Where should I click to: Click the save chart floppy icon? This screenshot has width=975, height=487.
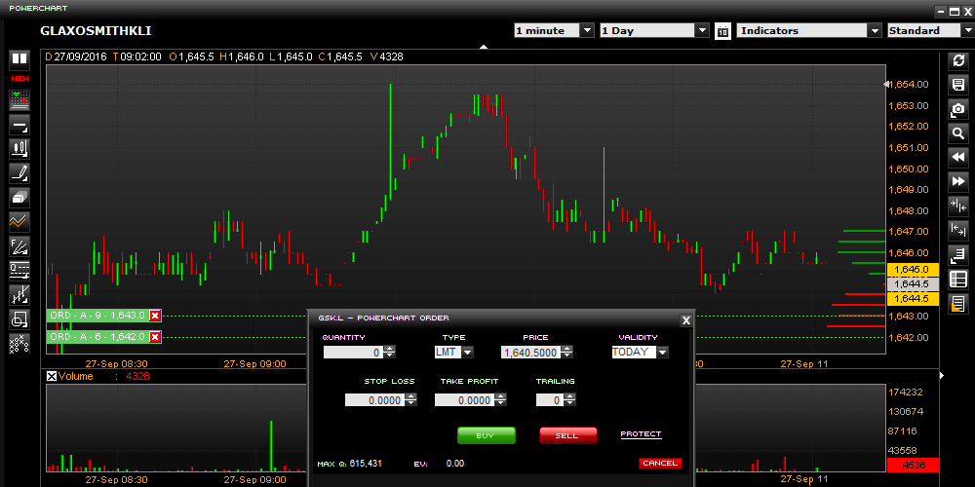click(x=958, y=85)
